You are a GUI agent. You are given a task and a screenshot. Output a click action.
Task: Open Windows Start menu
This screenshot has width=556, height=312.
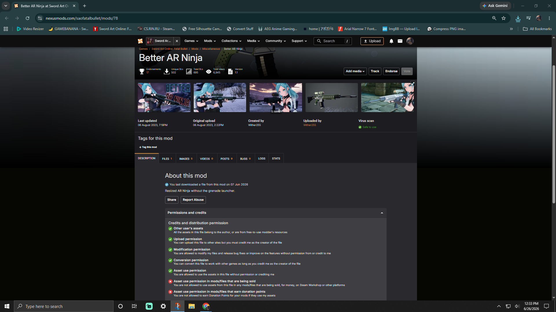tap(7, 306)
